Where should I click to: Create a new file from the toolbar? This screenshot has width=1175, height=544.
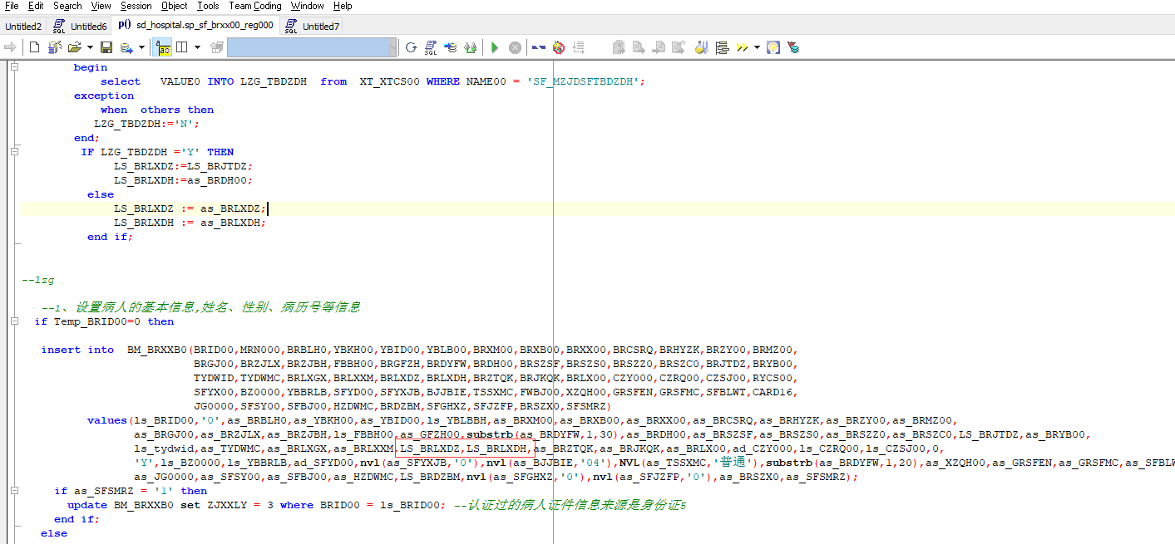[x=34, y=47]
